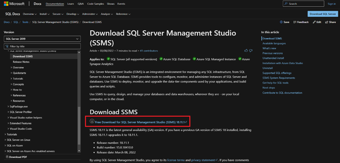The image size is (340, 163).
Task: Click the Microsoft logo icon
Action: pyautogui.click(x=6, y=4)
